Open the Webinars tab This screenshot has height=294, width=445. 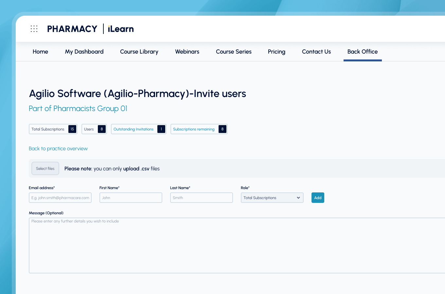pyautogui.click(x=187, y=52)
